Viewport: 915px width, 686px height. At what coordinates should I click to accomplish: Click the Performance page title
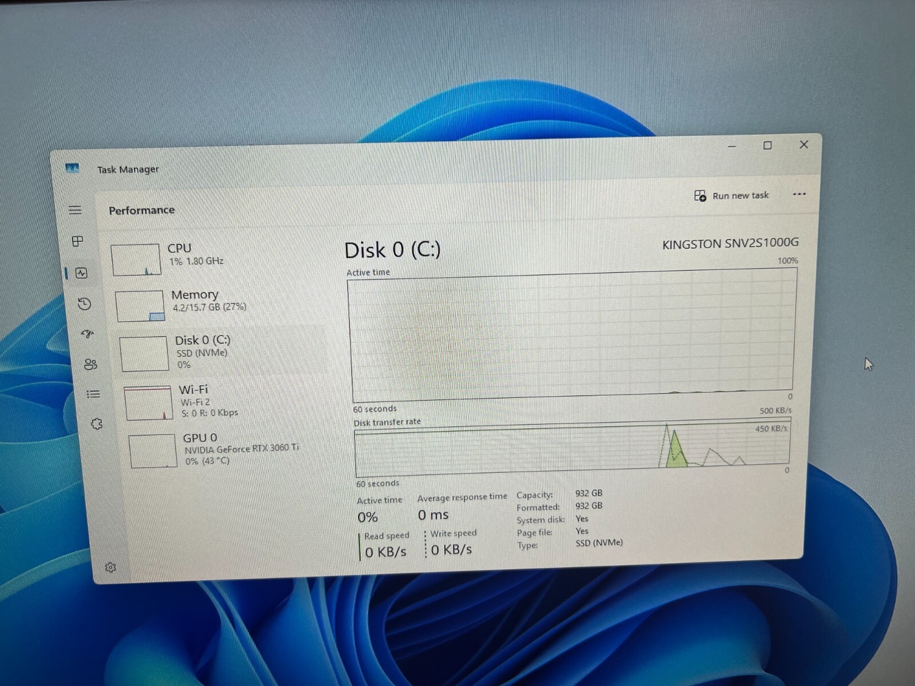click(x=142, y=210)
